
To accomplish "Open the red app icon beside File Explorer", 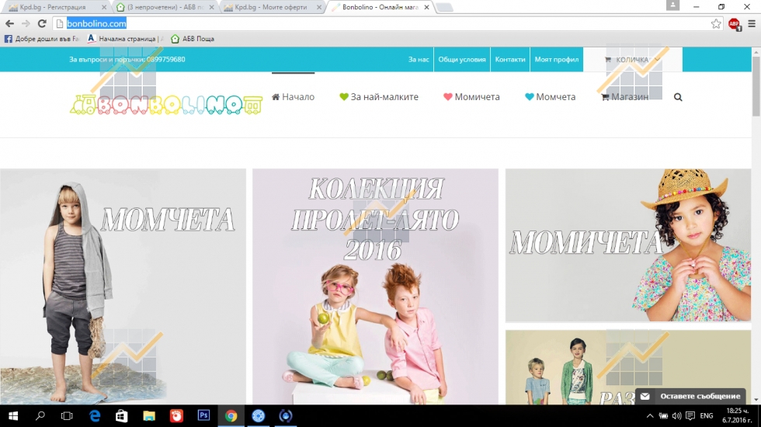I will pyautogui.click(x=176, y=416).
